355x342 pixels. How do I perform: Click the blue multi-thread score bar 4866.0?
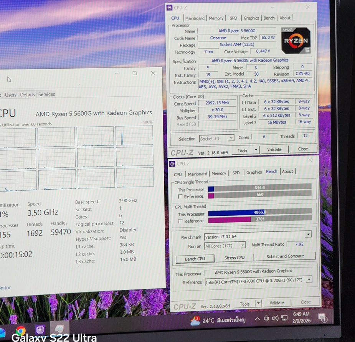pos(237,212)
